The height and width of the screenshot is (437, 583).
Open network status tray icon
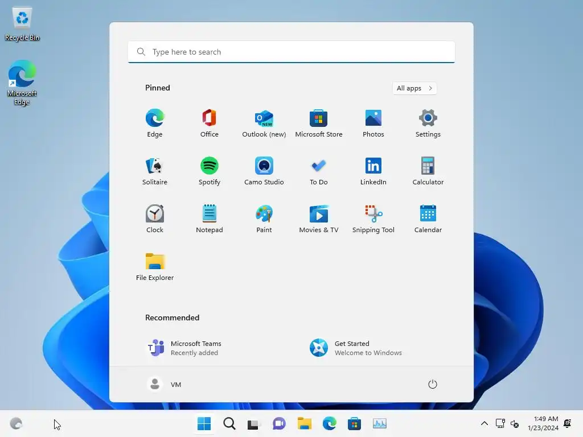[500, 423]
